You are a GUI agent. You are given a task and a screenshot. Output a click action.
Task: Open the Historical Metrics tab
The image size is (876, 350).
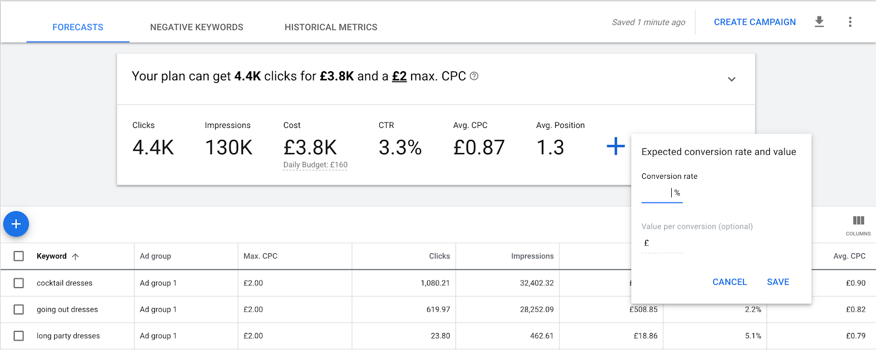(x=331, y=27)
